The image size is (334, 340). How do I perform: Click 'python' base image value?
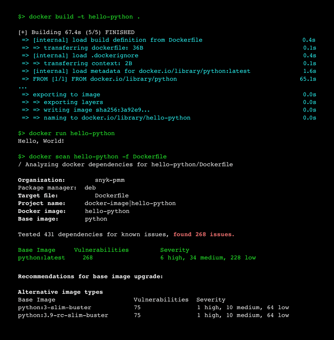(x=96, y=219)
